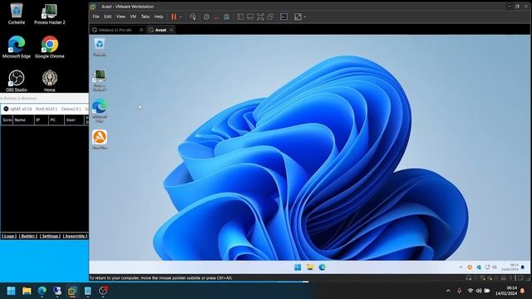
Task: Open File Explorer from host taskbar
Action: (27, 291)
